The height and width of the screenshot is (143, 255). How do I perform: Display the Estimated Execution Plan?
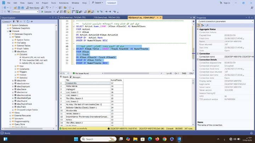click(61, 12)
